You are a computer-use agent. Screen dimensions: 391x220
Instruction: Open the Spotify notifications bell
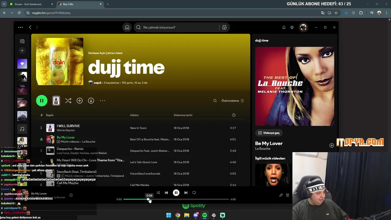pyautogui.click(x=284, y=28)
